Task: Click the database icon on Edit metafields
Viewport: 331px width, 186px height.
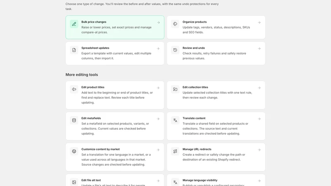Action: [x=74, y=120]
